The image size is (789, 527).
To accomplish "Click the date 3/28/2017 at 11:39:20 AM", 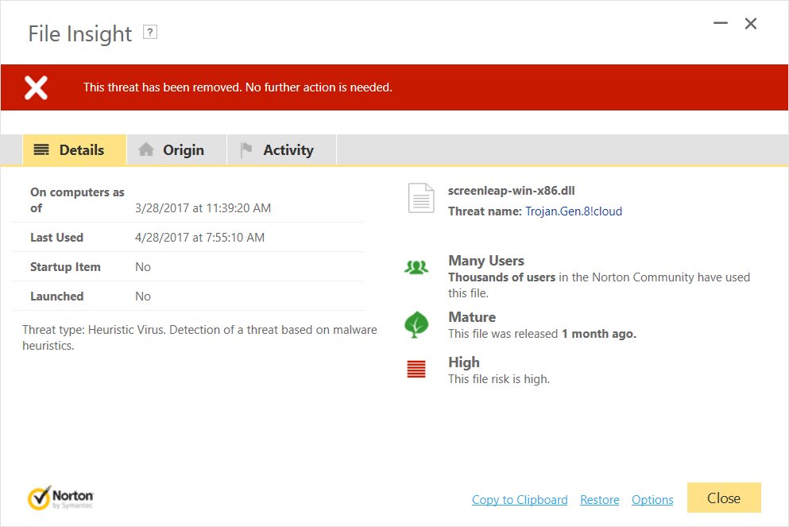I will (203, 208).
